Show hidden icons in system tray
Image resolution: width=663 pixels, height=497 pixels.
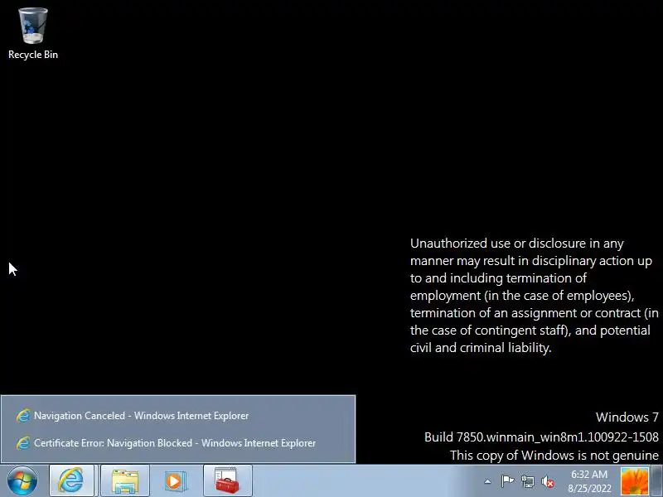click(x=487, y=481)
